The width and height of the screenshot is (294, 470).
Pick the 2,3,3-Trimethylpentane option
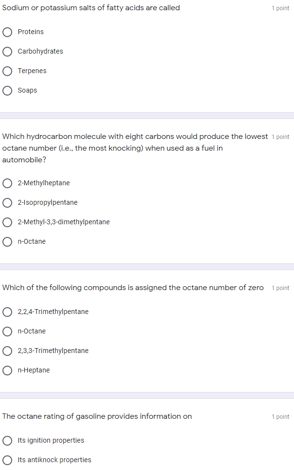[x=7, y=351]
